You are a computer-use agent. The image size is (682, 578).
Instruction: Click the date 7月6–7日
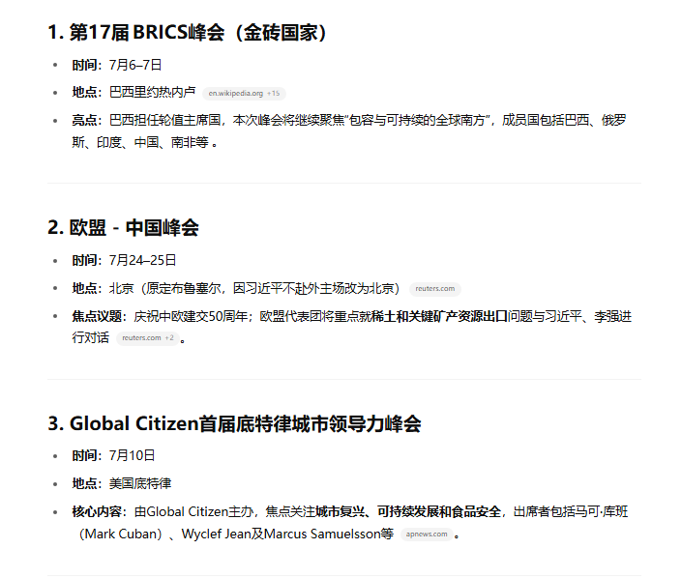[x=135, y=65]
